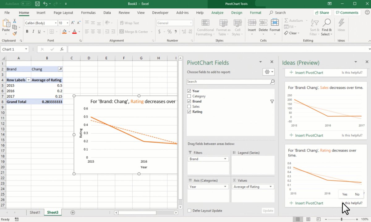Enable Defer Layout Update checkbox
371x222 pixels.
[x=189, y=211]
